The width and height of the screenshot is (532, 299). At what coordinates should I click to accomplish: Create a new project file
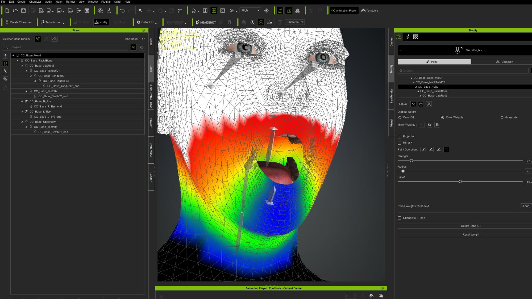(7, 11)
